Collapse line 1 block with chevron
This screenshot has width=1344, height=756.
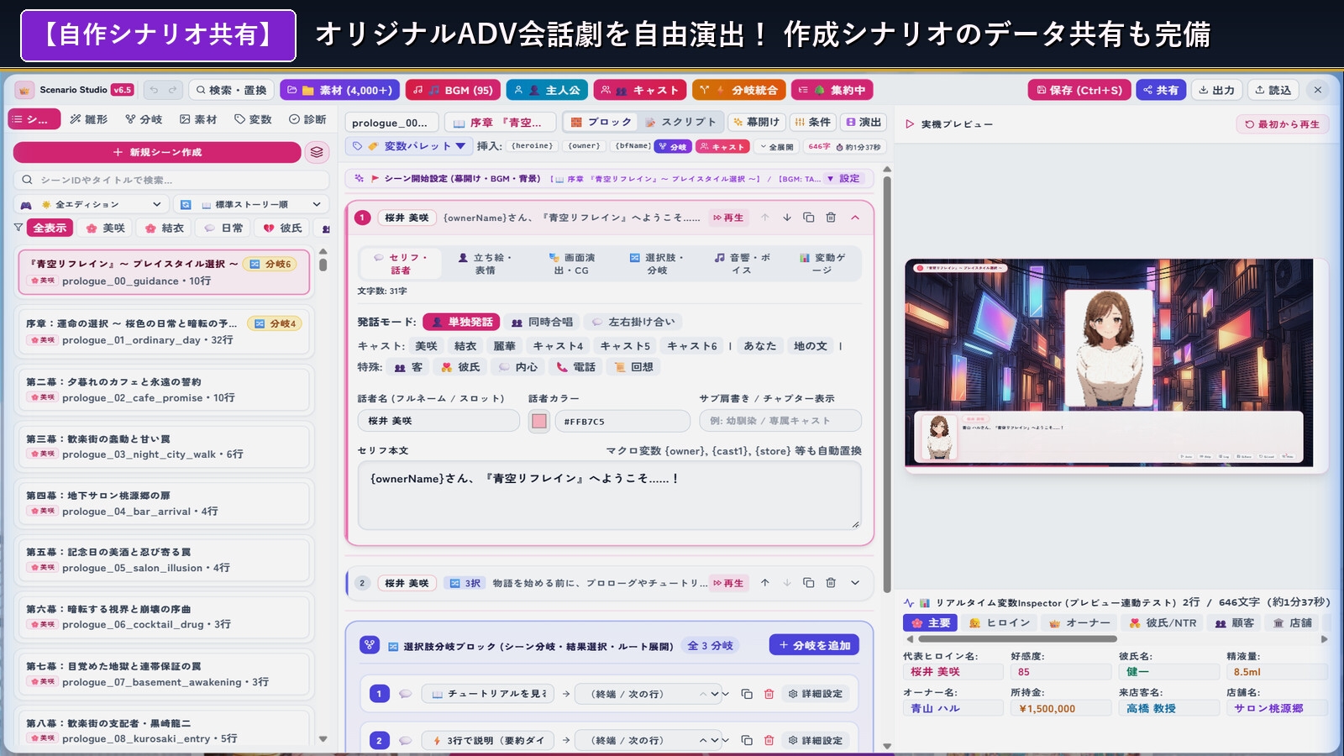(855, 218)
